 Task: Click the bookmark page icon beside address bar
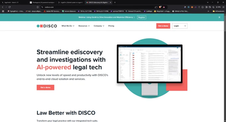pos(38,7)
